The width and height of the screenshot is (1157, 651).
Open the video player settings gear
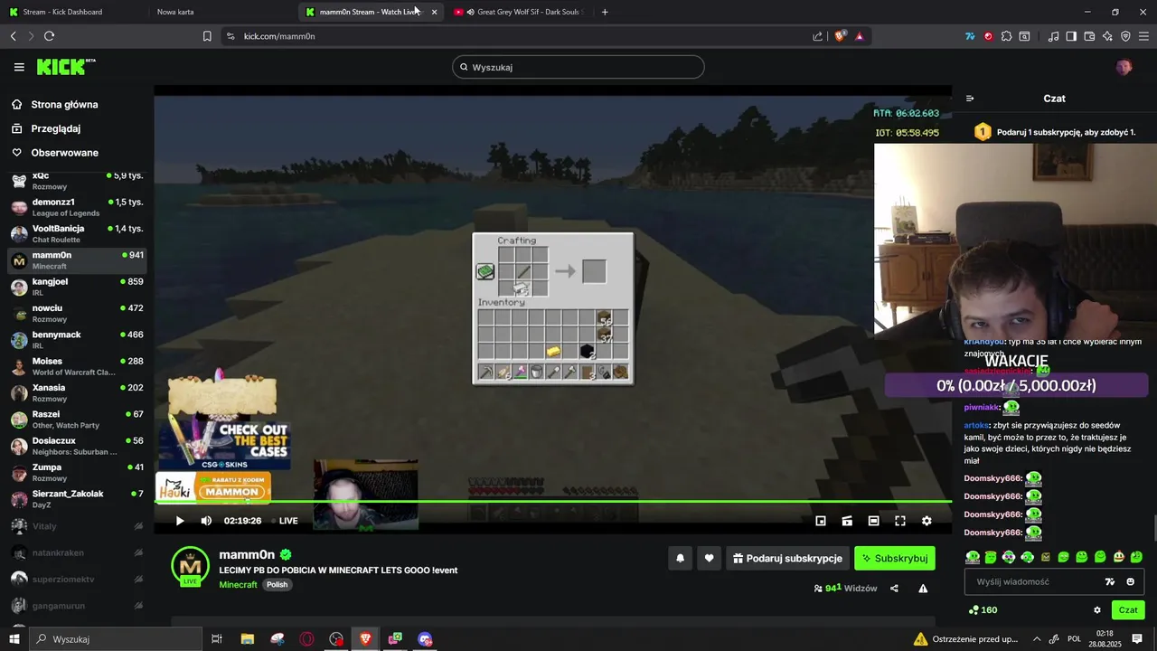coord(927,521)
